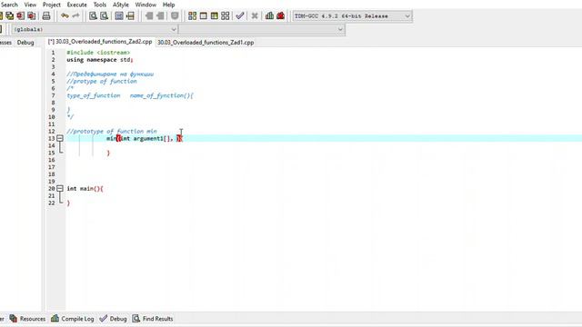Screen dimensions: 582x327
Task: Click the Goto Line toolbar icon
Action: 130,15
